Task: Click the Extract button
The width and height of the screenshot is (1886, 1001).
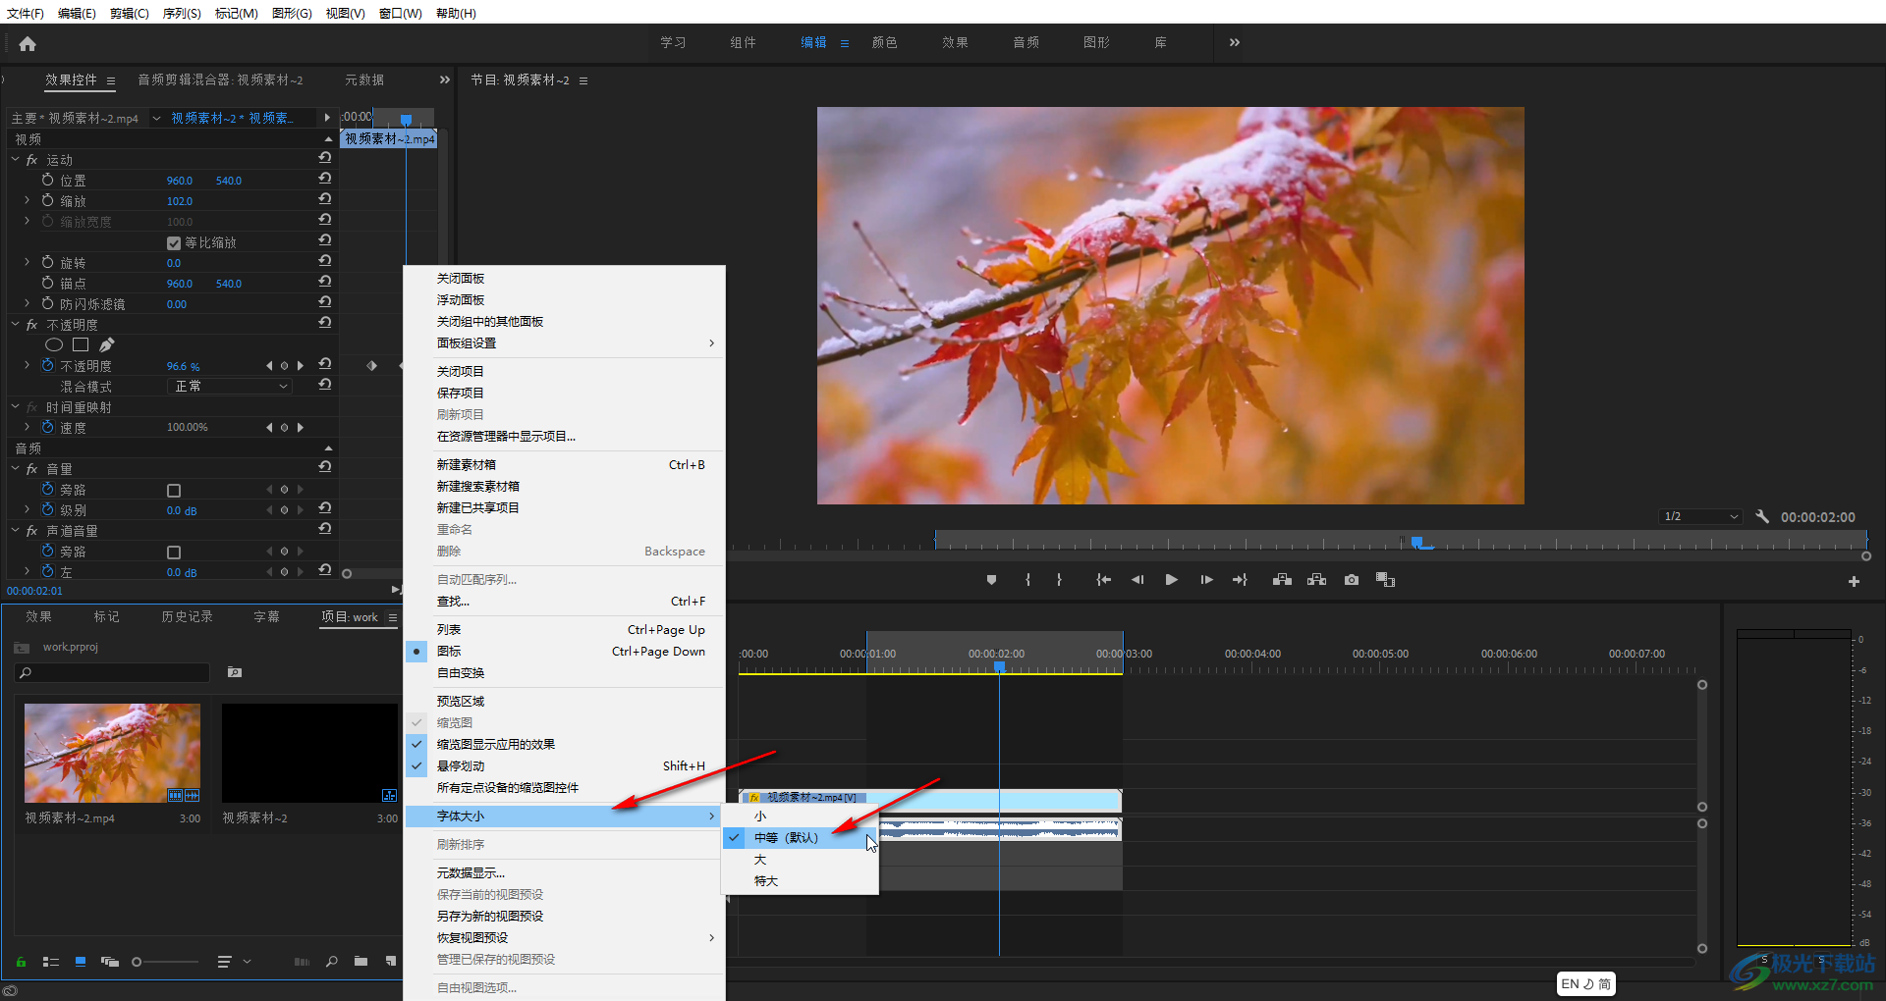Action: pyautogui.click(x=1317, y=580)
